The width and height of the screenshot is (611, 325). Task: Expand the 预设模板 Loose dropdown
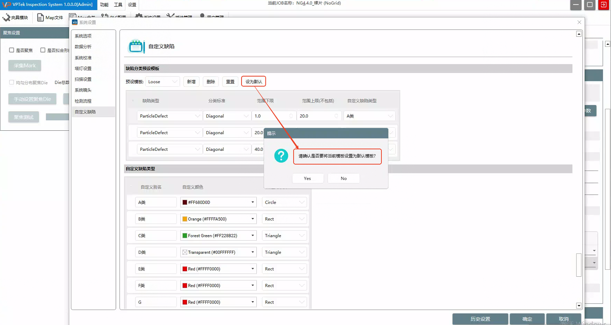162,82
